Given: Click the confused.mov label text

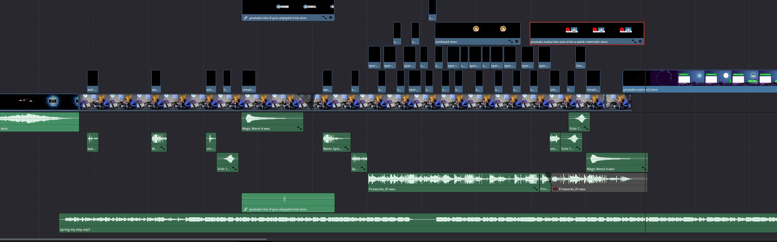Looking at the screenshot, I should [446, 42].
